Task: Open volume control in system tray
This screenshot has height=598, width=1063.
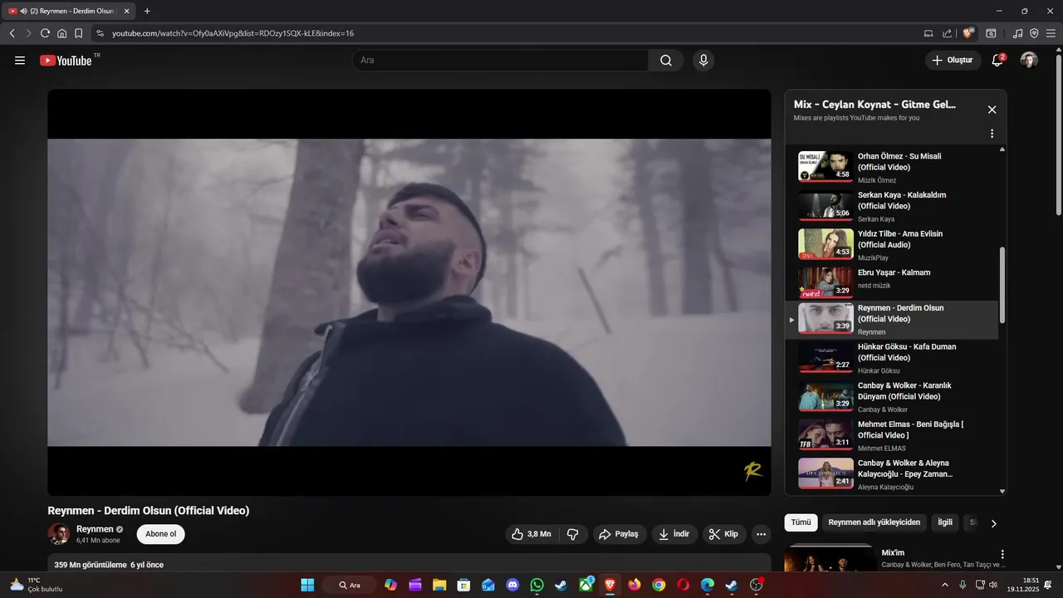Action: (992, 585)
